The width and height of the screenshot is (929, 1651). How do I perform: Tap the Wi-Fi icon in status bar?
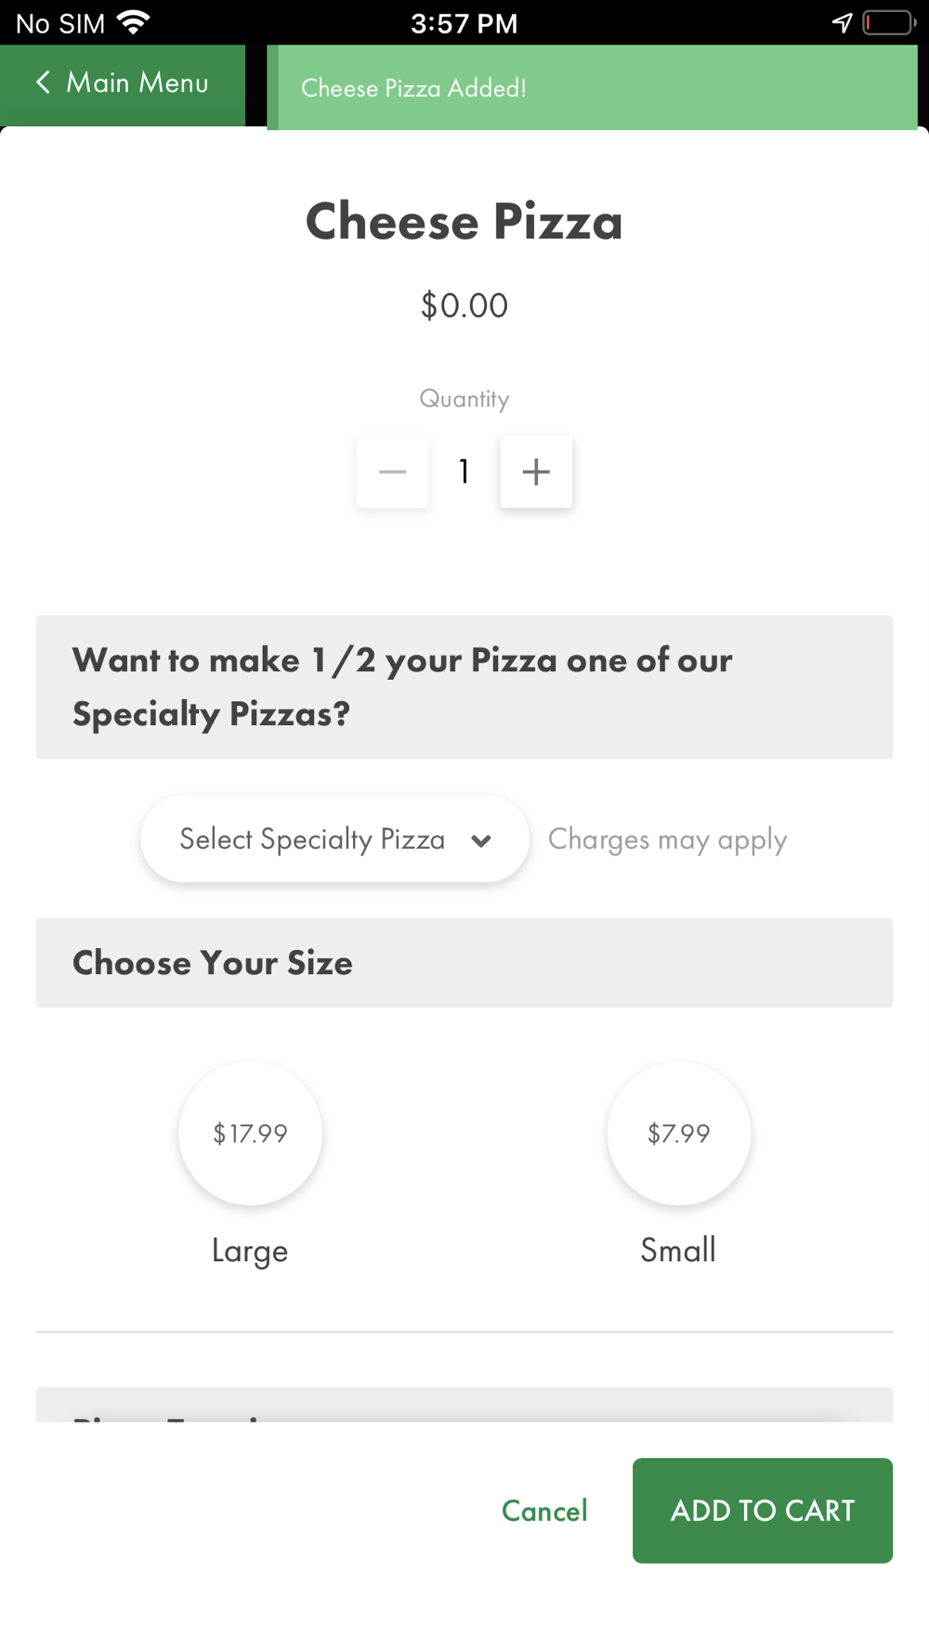[135, 22]
